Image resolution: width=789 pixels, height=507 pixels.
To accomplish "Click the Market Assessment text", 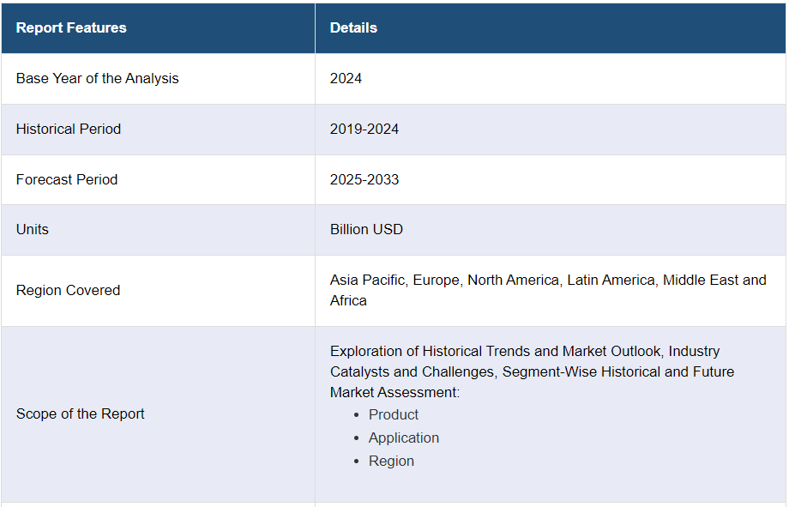I will tap(392, 392).
